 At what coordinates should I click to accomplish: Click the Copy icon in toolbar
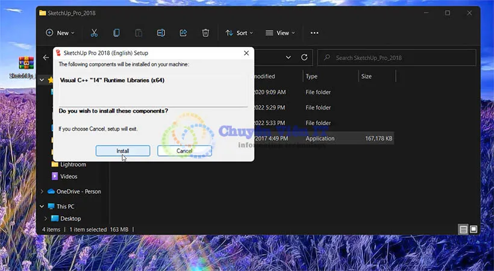[116, 33]
